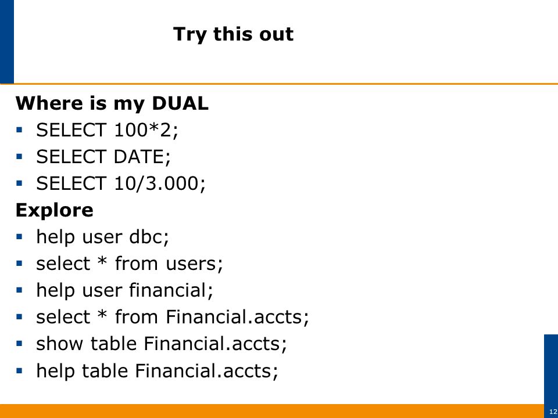
Task: Select the 'show table Financial.accts;' text
Action: (162, 344)
